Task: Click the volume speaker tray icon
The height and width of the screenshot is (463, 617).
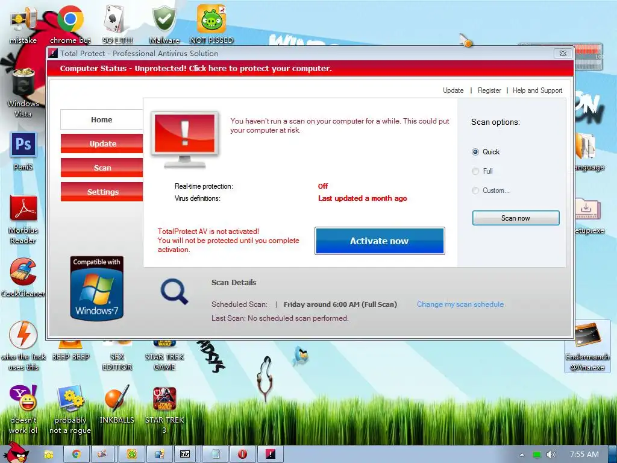Action: click(x=551, y=455)
